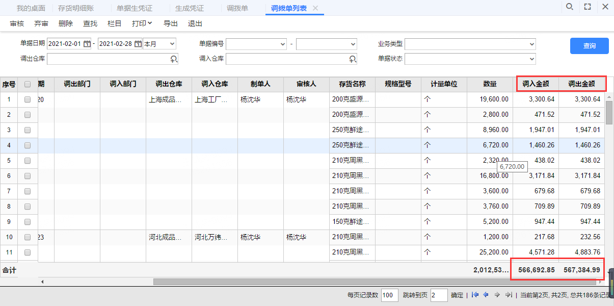Go to the first page
Viewport: 614px width, 306px height.
point(475,295)
